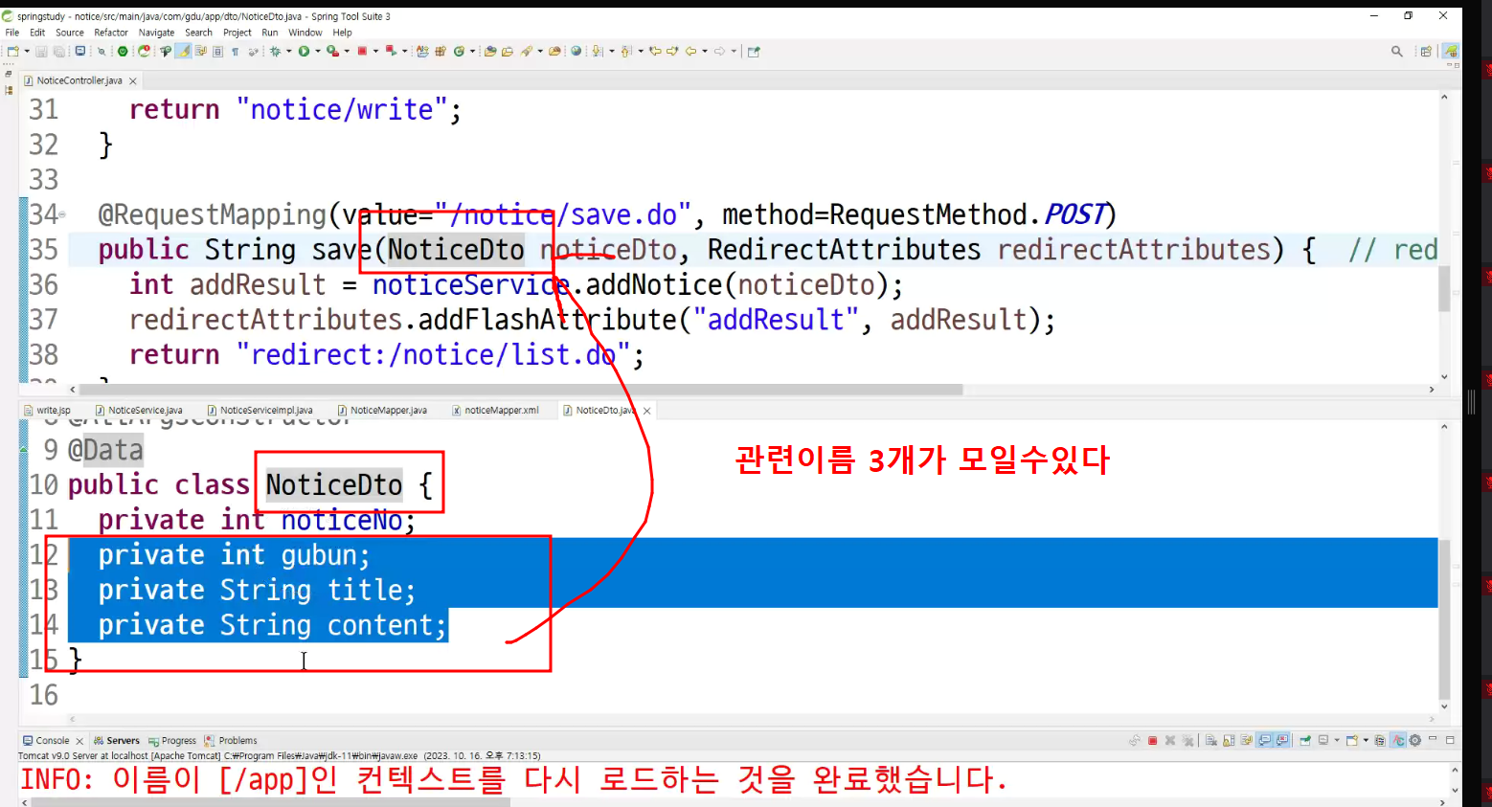1492x807 pixels.
Task: Click Remove All Terminated Launches icon
Action: click(1188, 741)
